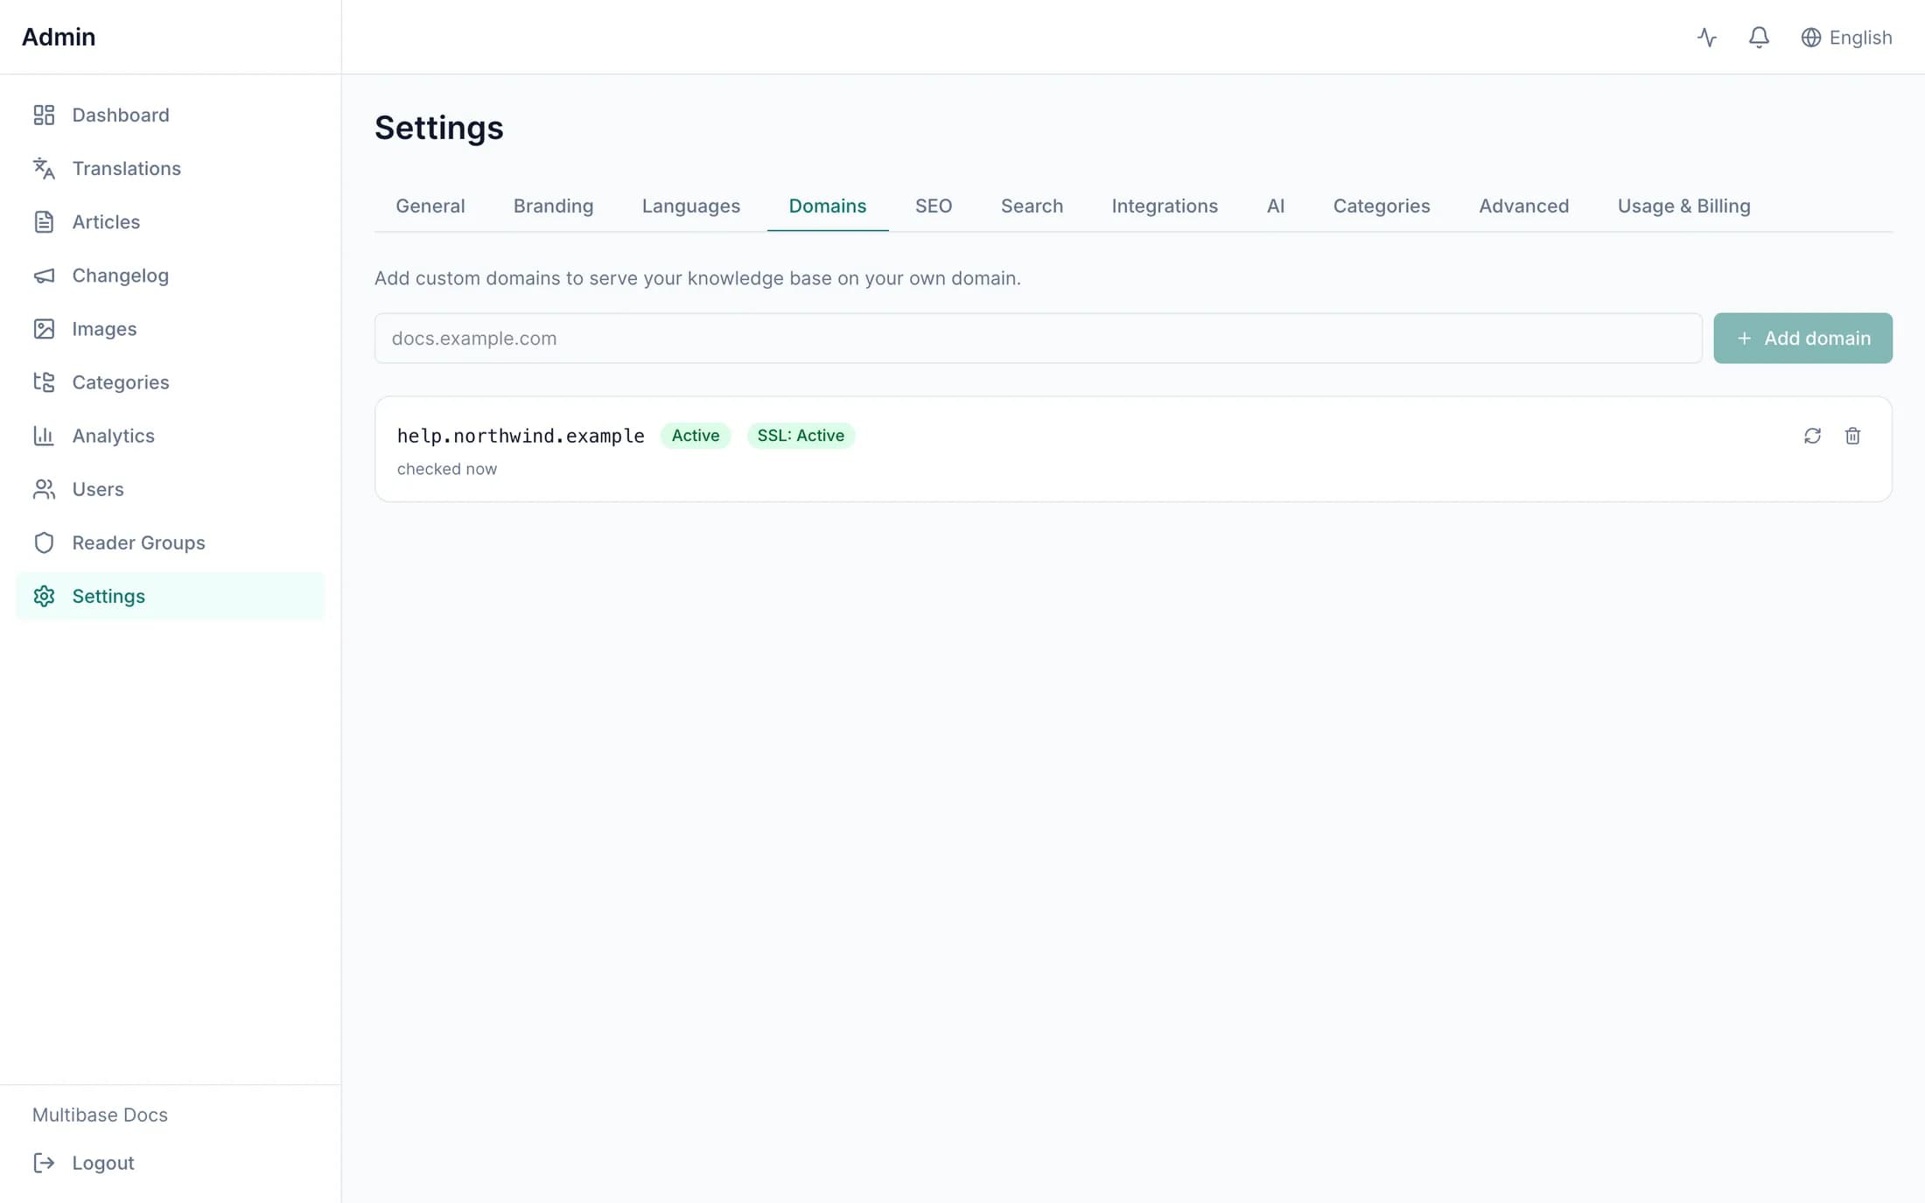Switch to the General tab
The height and width of the screenshot is (1203, 1925).
point(430,206)
